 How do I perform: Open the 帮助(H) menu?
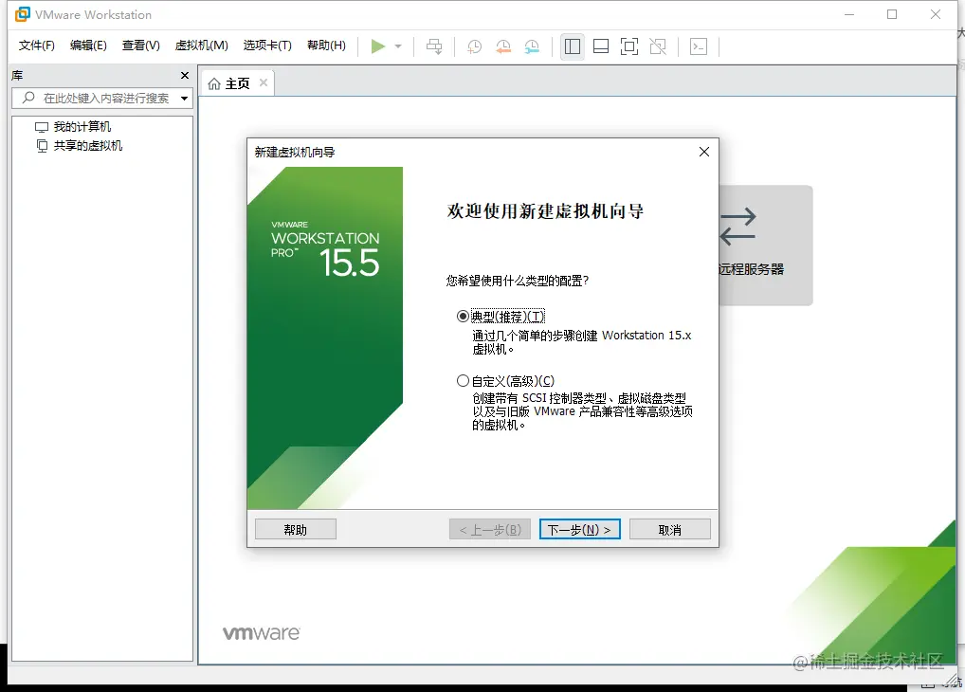[x=326, y=45]
